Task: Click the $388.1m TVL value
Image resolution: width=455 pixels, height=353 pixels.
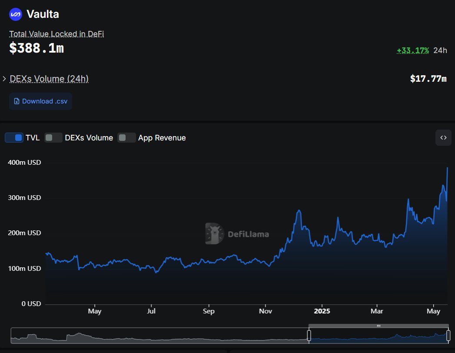Action: [37, 48]
